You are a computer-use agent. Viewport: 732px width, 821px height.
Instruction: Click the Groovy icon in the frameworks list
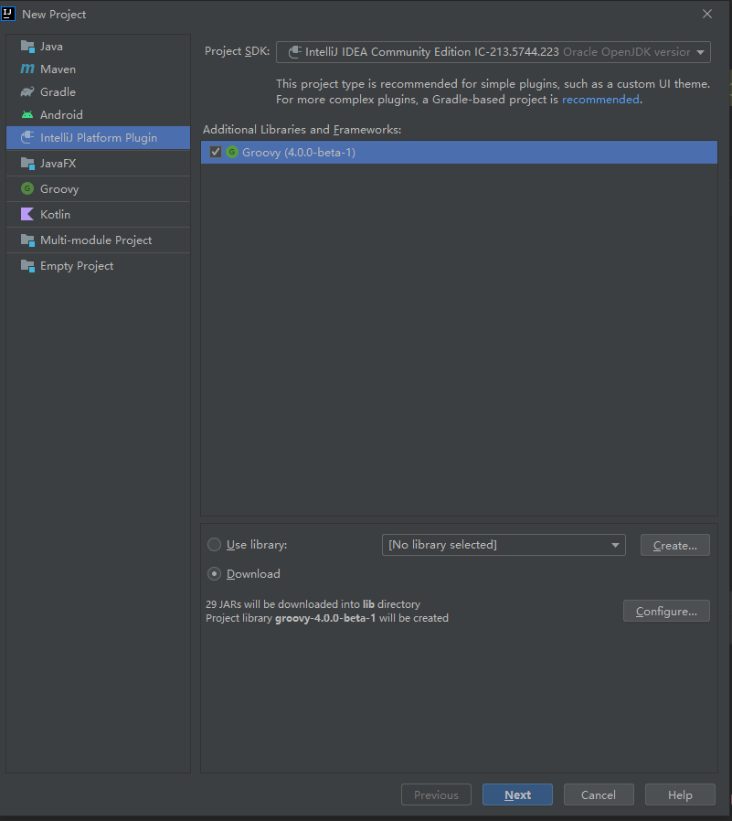click(232, 152)
